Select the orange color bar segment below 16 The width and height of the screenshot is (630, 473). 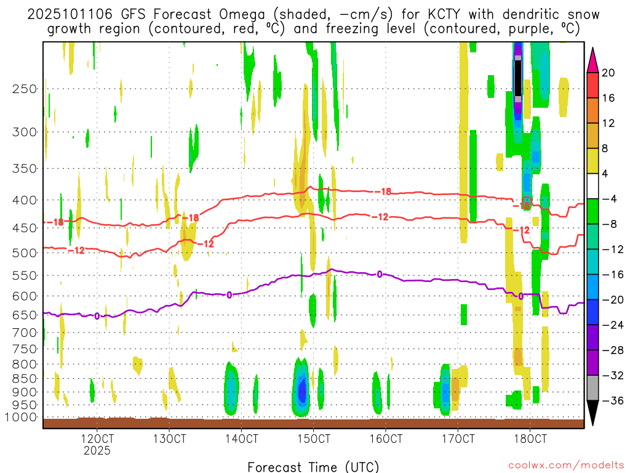pos(593,110)
